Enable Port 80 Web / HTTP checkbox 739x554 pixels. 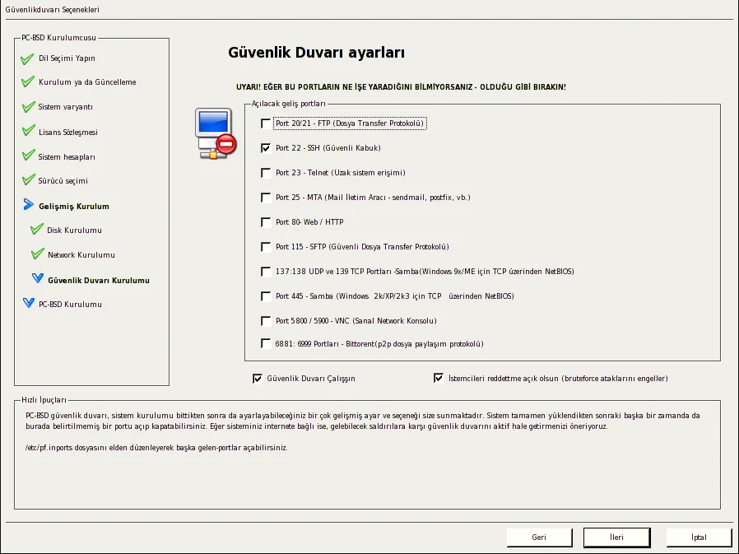coord(266,222)
